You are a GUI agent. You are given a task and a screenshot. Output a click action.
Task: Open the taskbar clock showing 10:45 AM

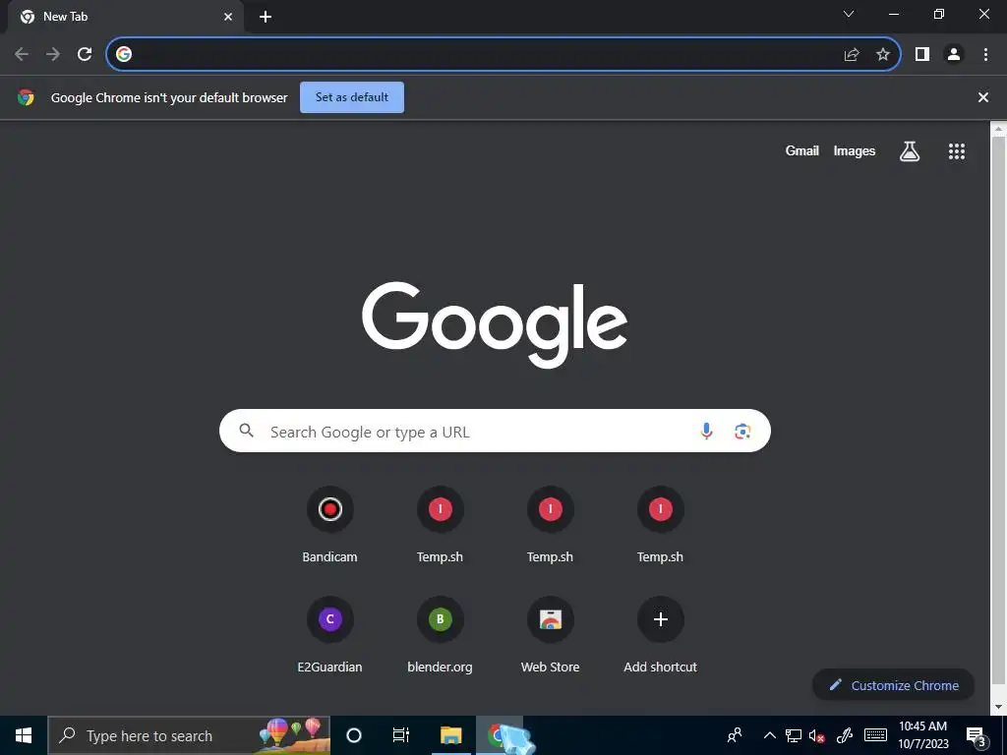922,735
